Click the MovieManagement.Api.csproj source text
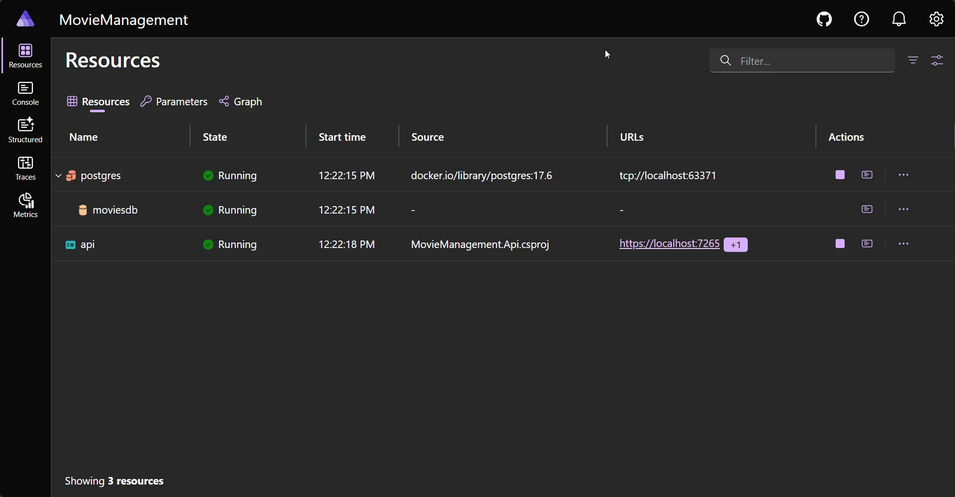The height and width of the screenshot is (497, 955). [480, 245]
